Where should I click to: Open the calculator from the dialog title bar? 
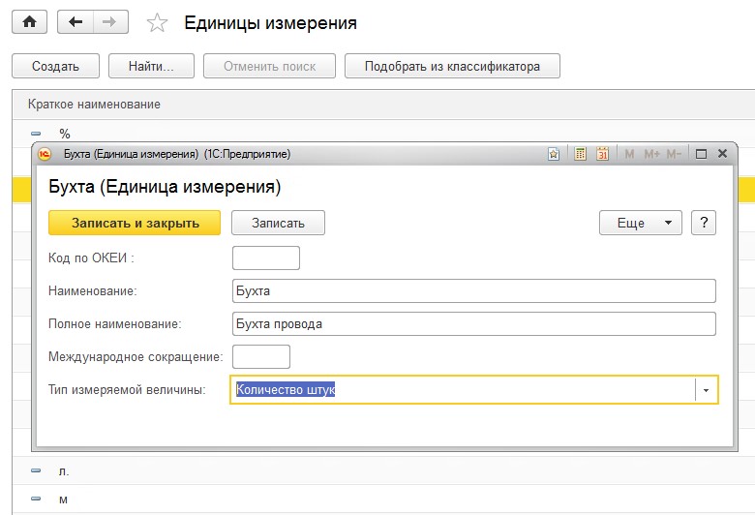point(581,154)
